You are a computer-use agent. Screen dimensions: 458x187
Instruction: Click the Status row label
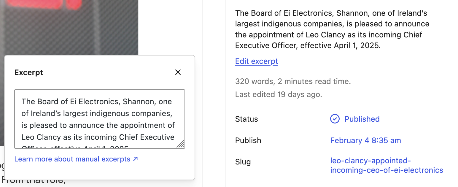(247, 119)
